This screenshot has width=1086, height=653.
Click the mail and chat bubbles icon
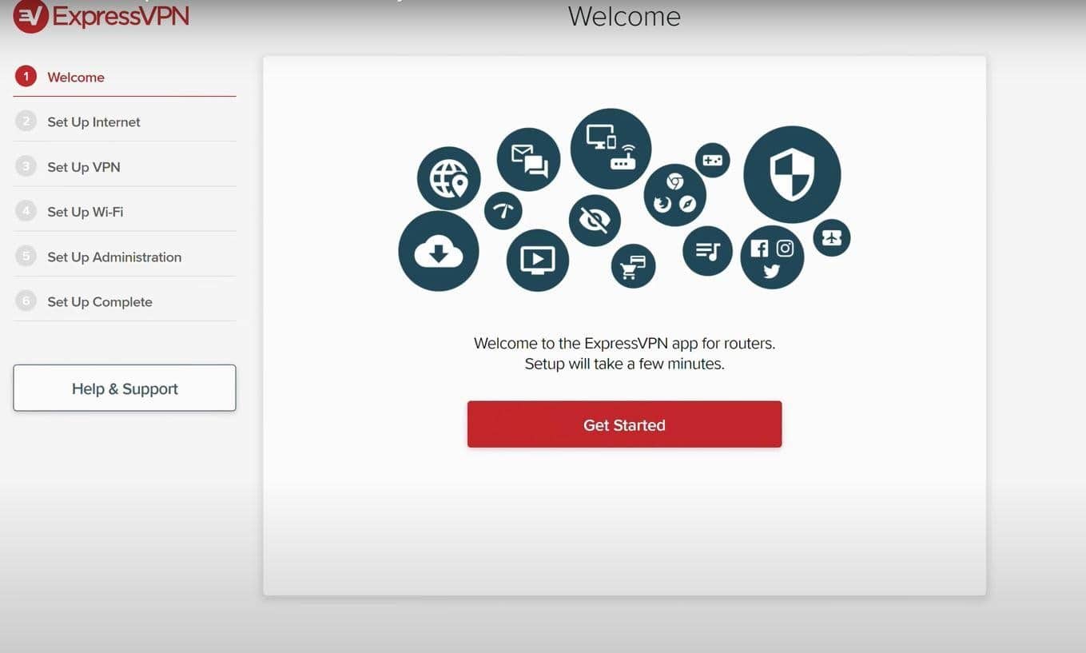coord(528,159)
